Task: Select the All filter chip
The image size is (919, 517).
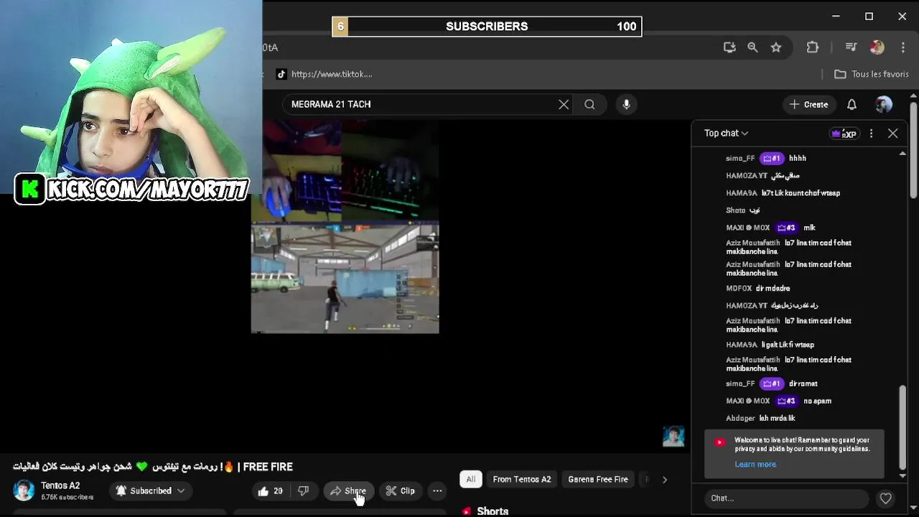Action: 471,480
